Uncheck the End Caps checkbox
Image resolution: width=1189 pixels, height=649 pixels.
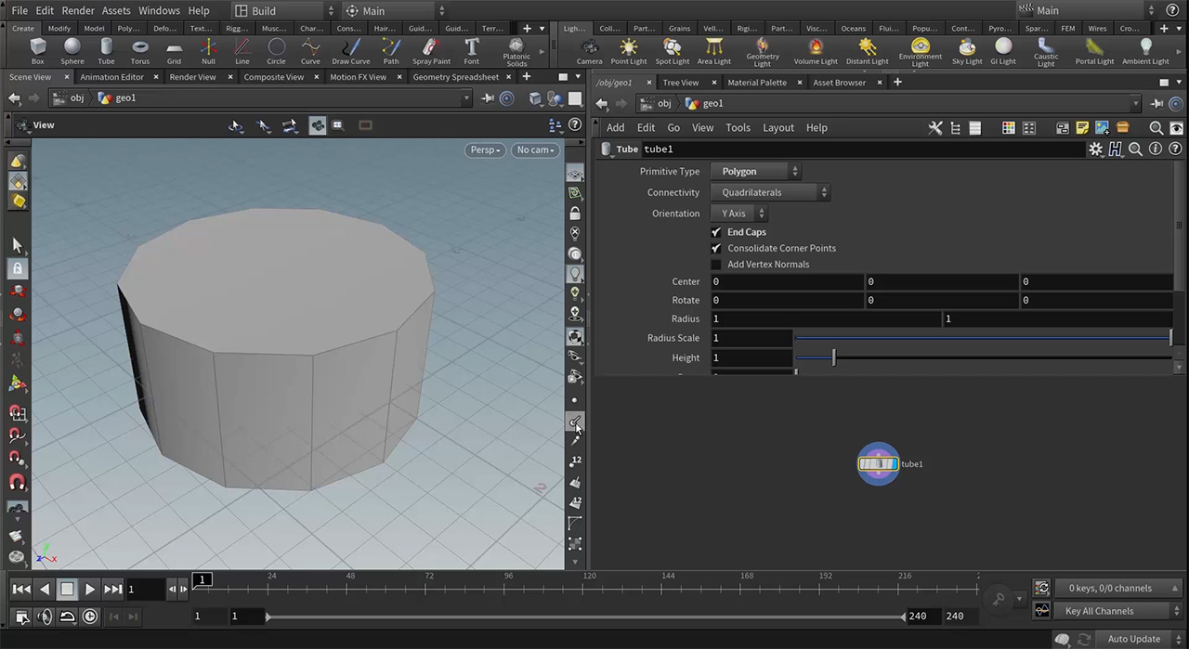click(x=716, y=232)
